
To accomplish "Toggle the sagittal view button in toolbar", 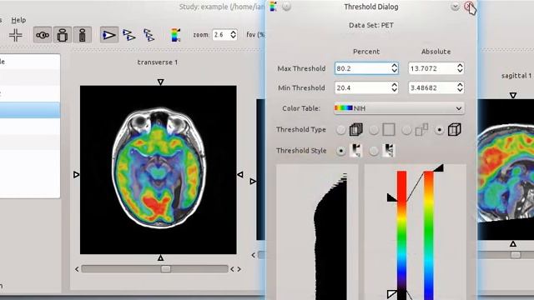I will click(82, 35).
